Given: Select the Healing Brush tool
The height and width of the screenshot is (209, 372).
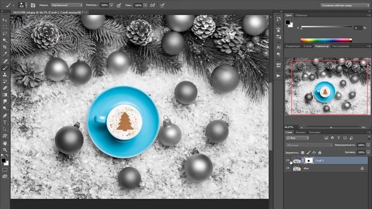Looking at the screenshot, I should [5, 61].
